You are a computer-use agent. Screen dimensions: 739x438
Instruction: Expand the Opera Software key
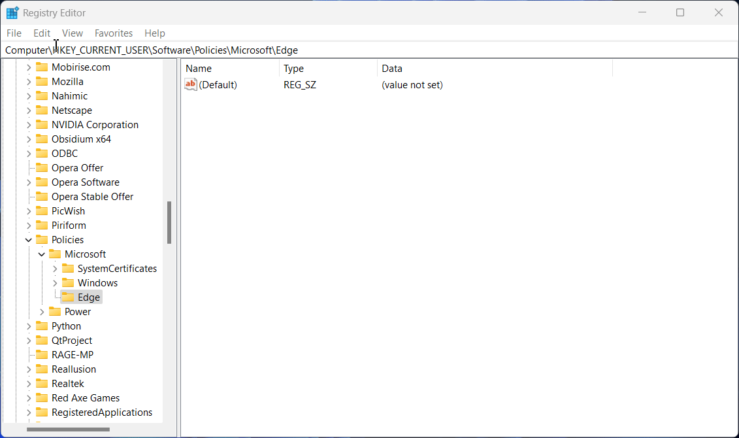tap(29, 182)
